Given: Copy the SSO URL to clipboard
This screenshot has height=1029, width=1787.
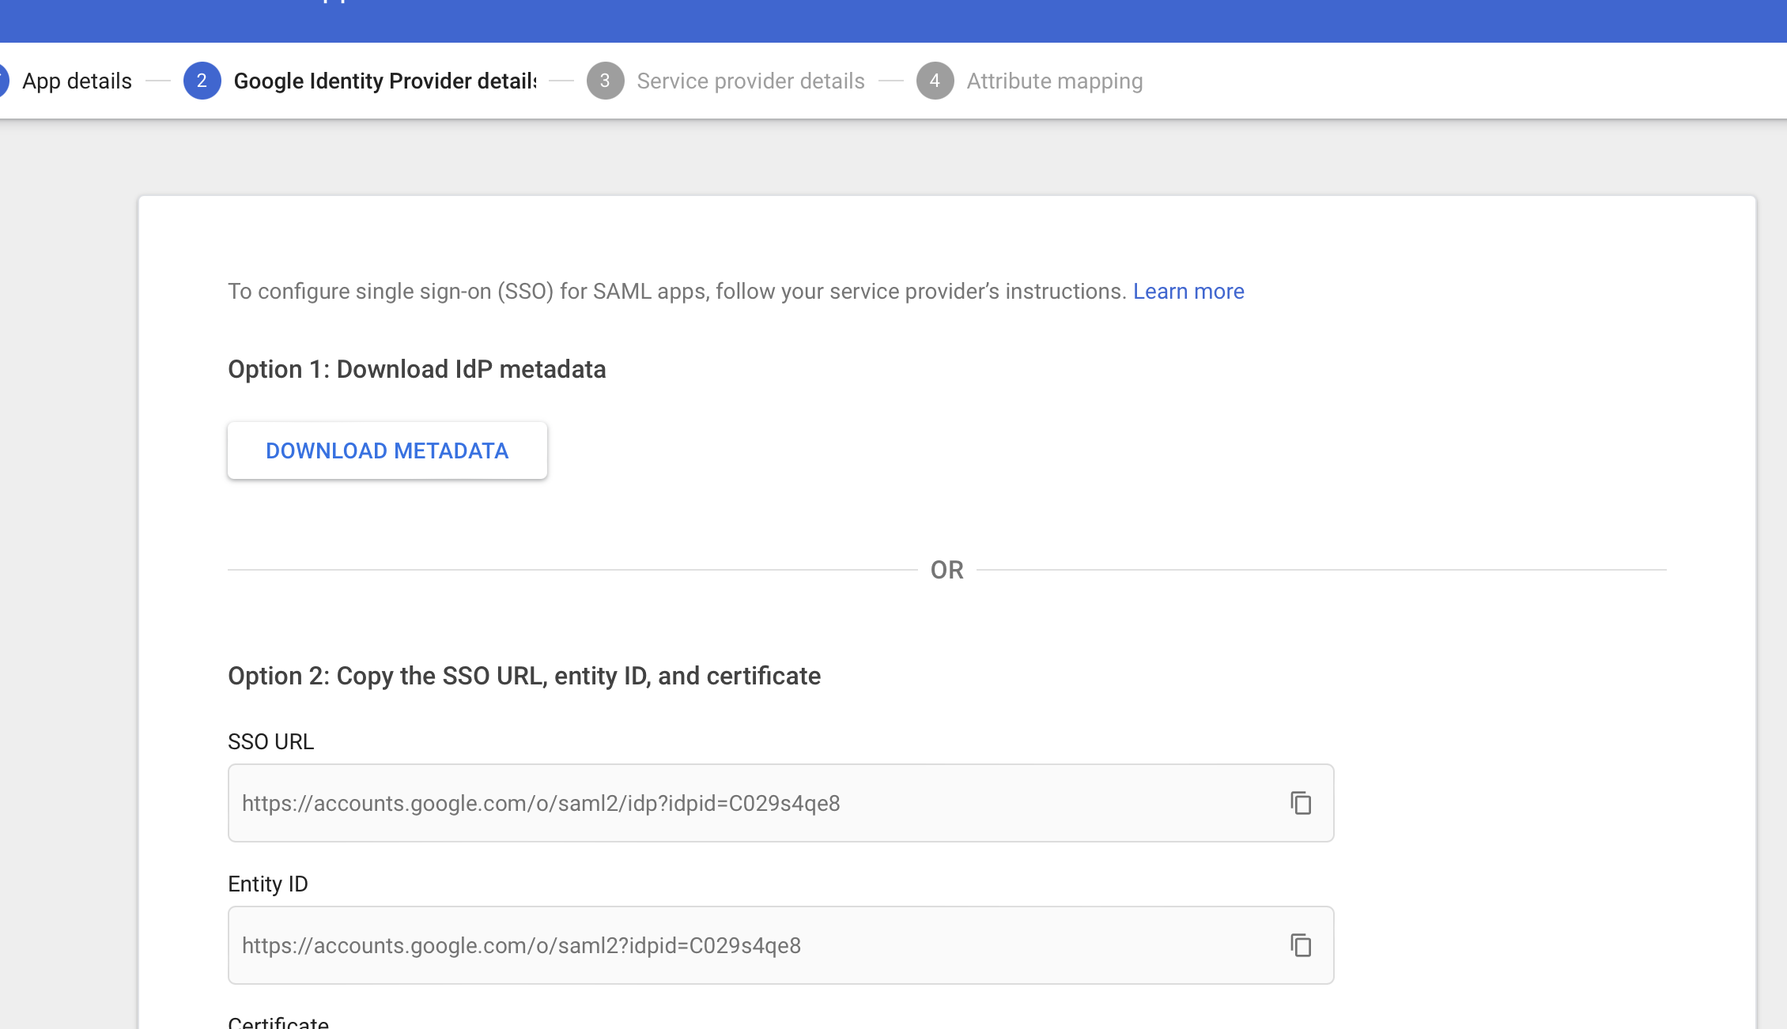Looking at the screenshot, I should 1302,802.
